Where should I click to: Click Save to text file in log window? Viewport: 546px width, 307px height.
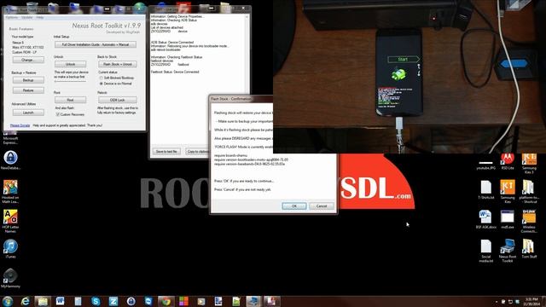[166, 152]
